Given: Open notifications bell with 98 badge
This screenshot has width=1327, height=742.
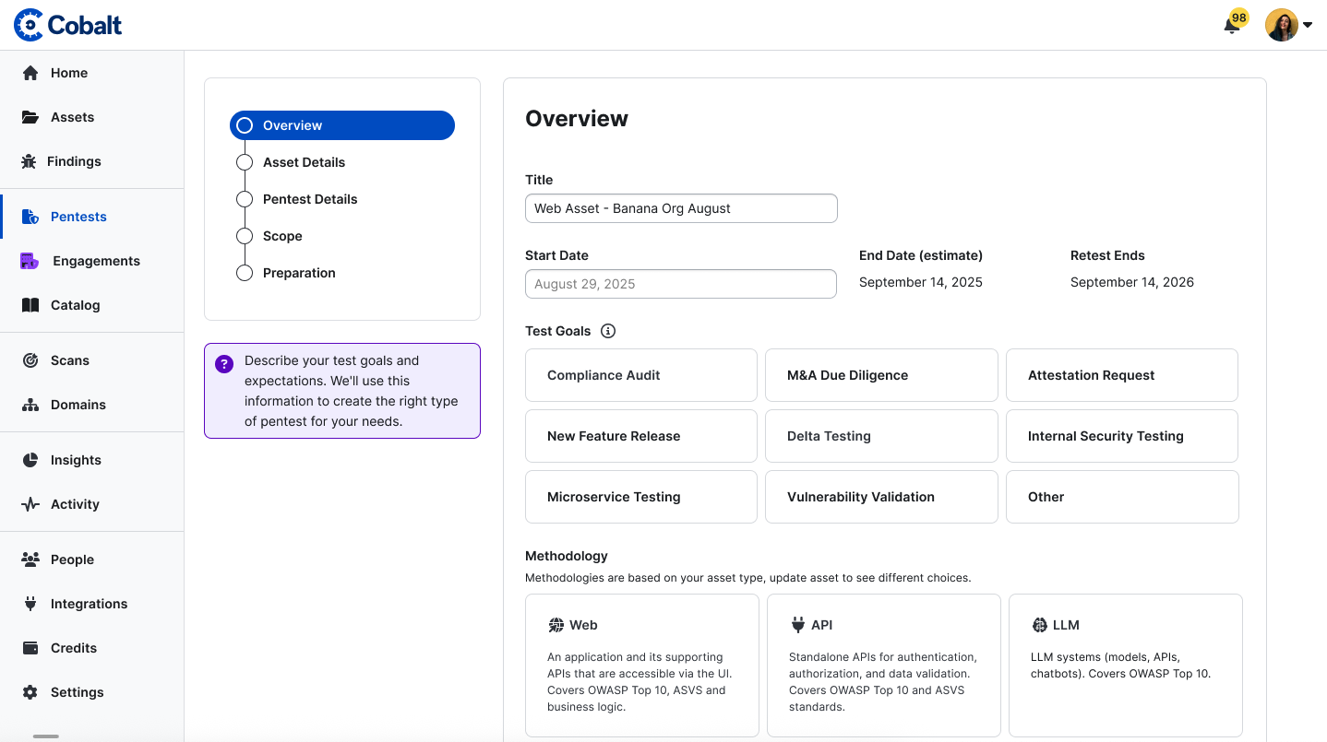Looking at the screenshot, I should [x=1232, y=25].
